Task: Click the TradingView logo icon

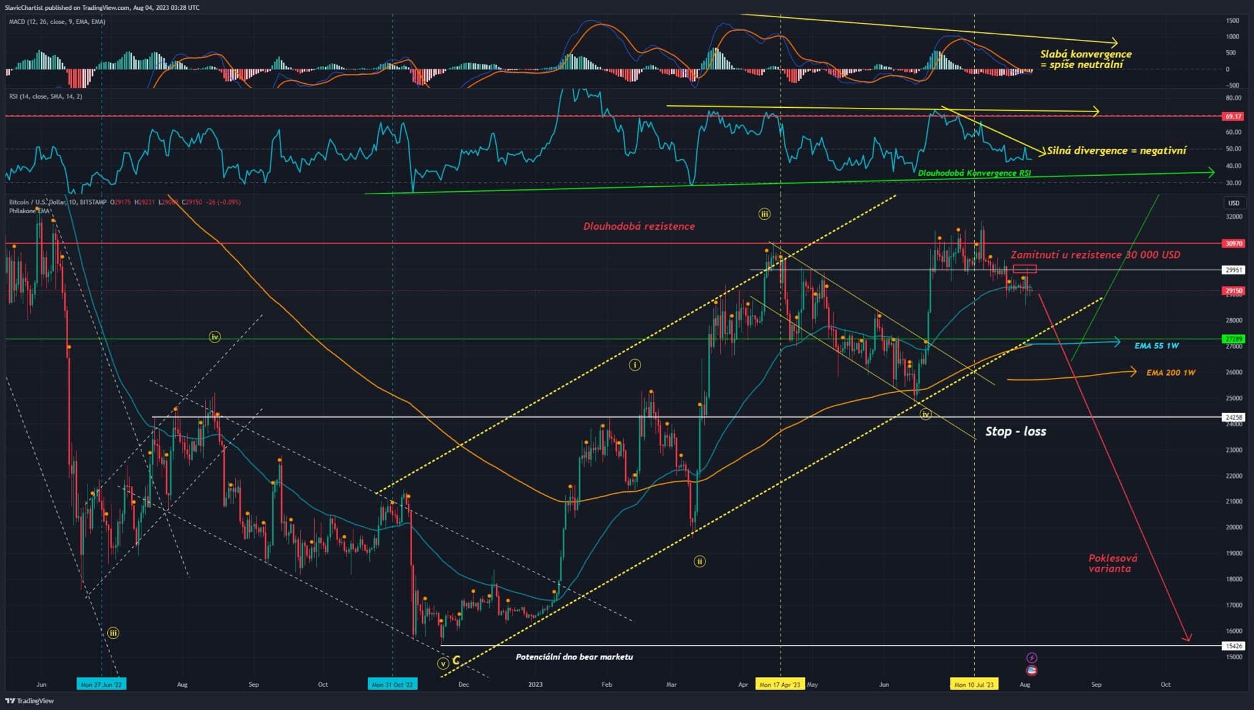Action: pos(10,700)
